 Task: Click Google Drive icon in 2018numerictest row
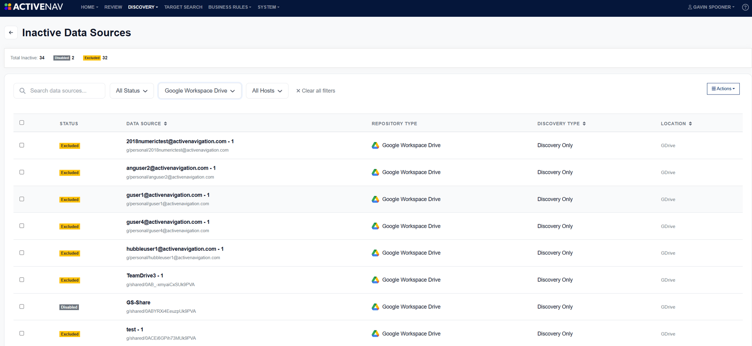click(x=375, y=145)
